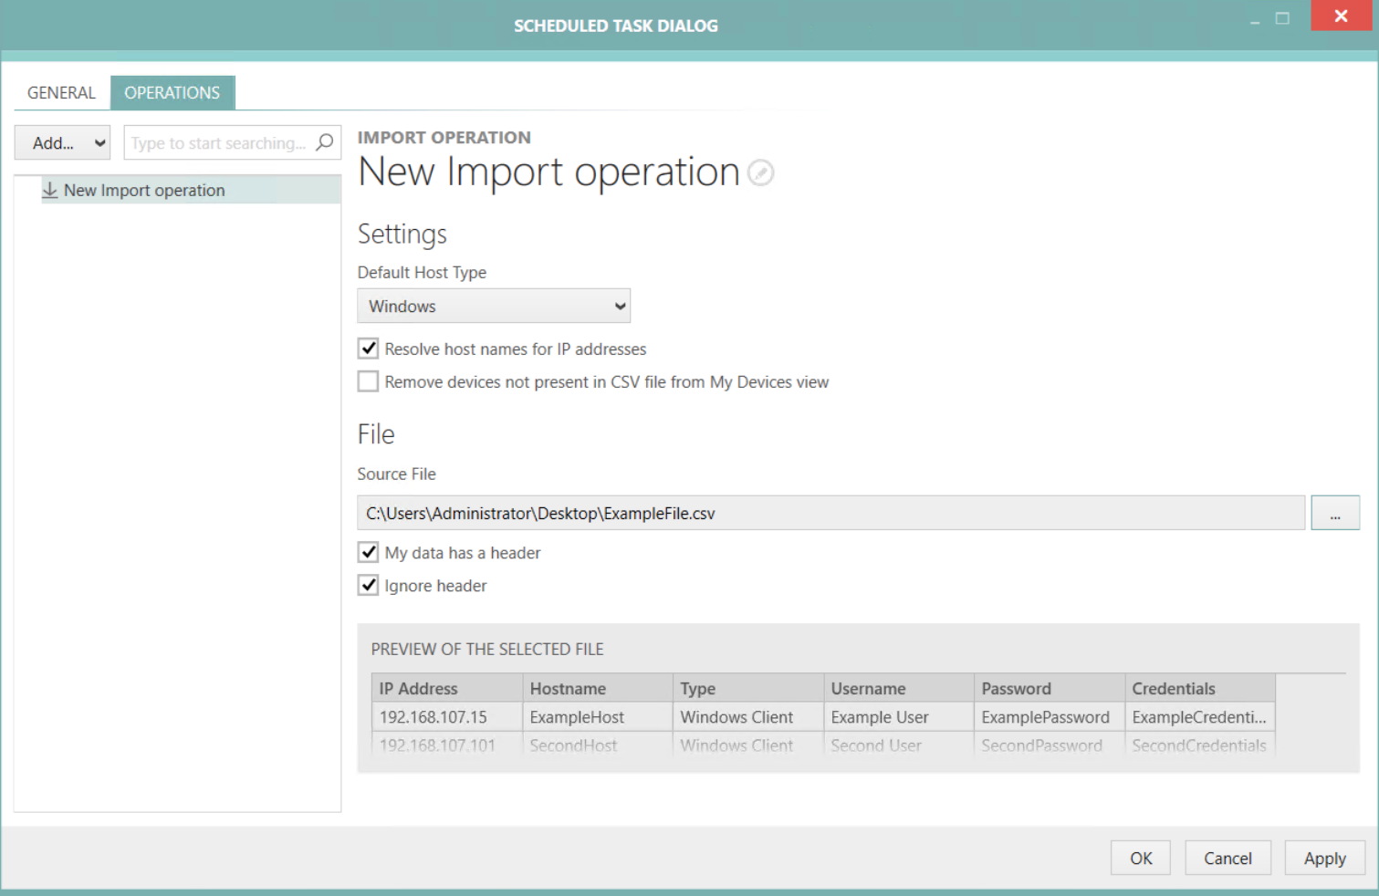This screenshot has width=1379, height=896.
Task: Open file browser with the ellipsis button
Action: click(1334, 513)
